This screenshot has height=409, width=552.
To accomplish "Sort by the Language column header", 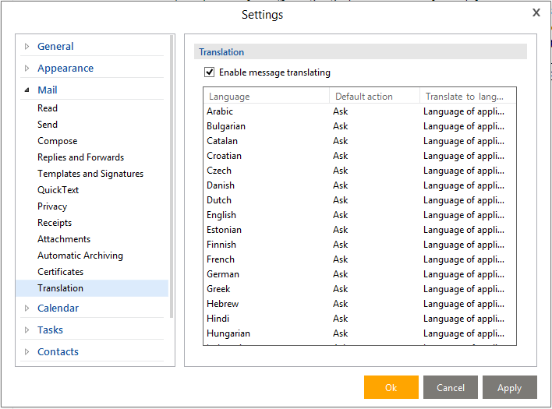I will pyautogui.click(x=266, y=97).
